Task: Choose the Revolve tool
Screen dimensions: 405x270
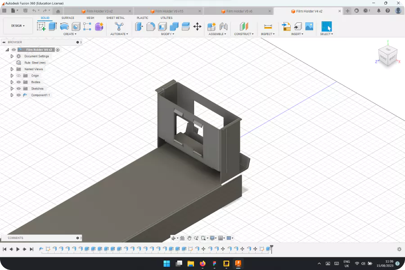Action: 64,27
